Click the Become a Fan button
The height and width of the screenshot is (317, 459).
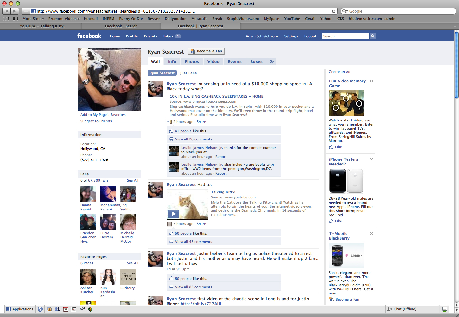point(206,51)
